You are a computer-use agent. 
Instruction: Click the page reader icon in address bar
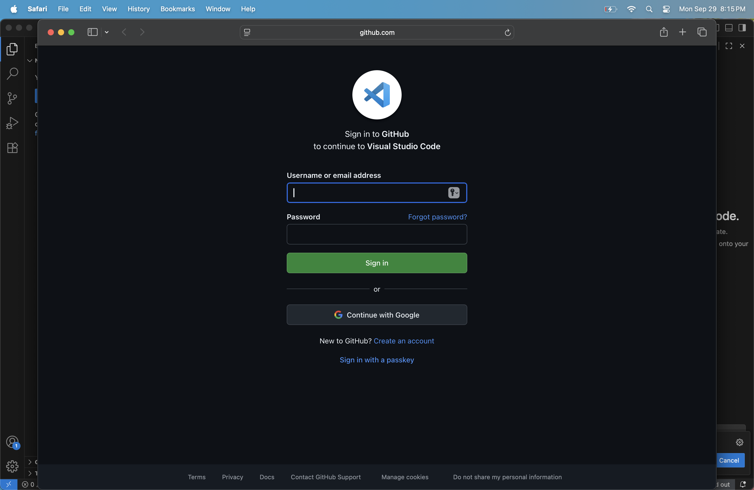point(247,32)
